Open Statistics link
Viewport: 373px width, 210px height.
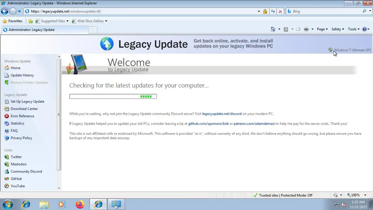tap(17, 123)
